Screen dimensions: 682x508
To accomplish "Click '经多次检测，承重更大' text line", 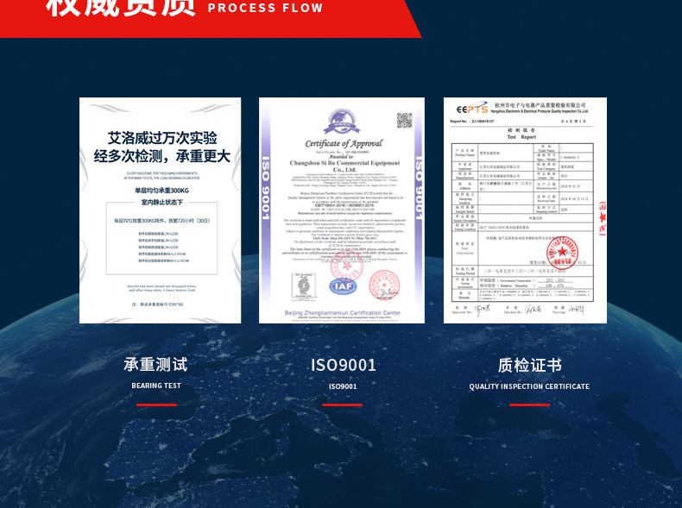I will [x=161, y=156].
